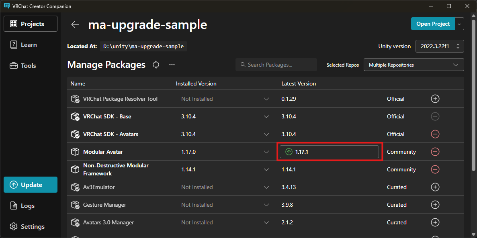
Task: Close the Creator Companion window
Action: (467, 6)
